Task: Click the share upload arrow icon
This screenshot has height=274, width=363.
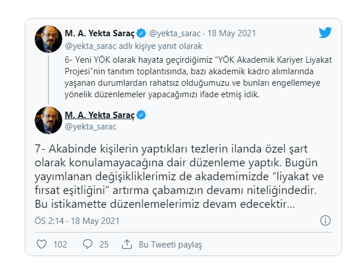Action: [127, 244]
